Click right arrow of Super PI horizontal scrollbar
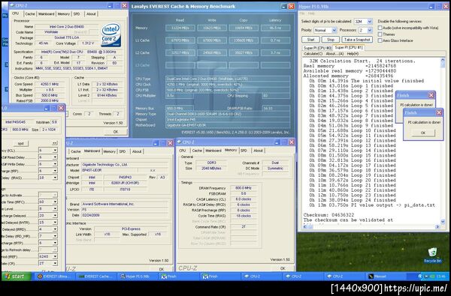 437,226
